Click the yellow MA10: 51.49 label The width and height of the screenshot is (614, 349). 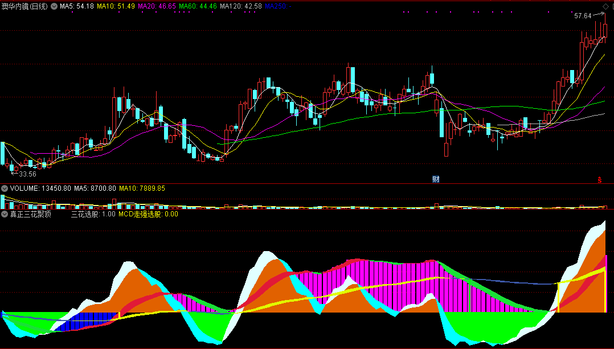116,6
